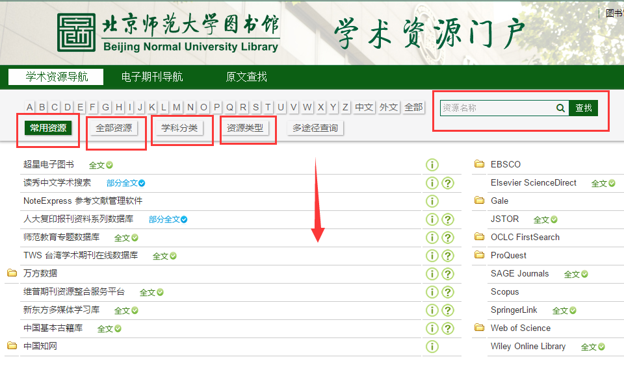Click the info icon for 超星电子图书
Viewport: 624px width, 368px height.
coord(432,165)
